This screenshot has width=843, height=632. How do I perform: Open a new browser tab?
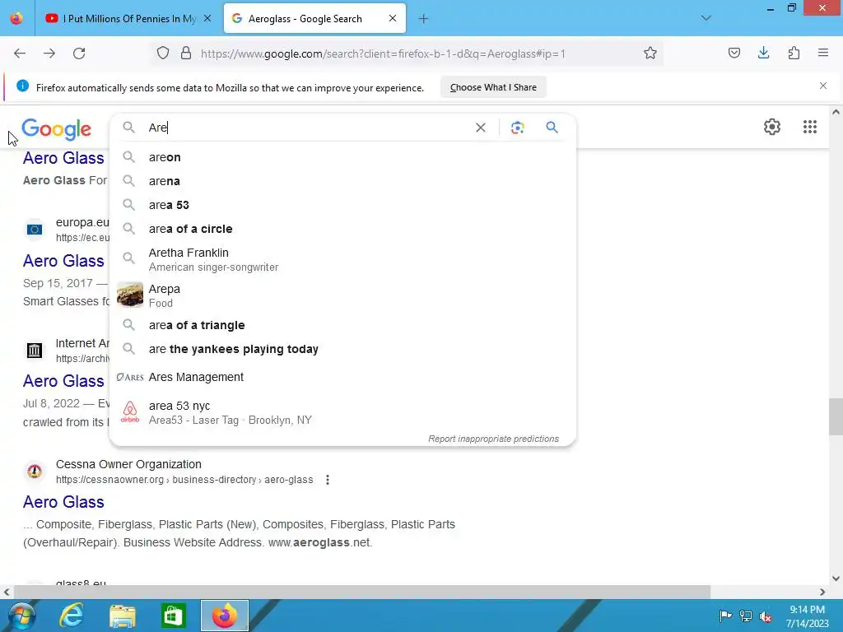coord(424,19)
